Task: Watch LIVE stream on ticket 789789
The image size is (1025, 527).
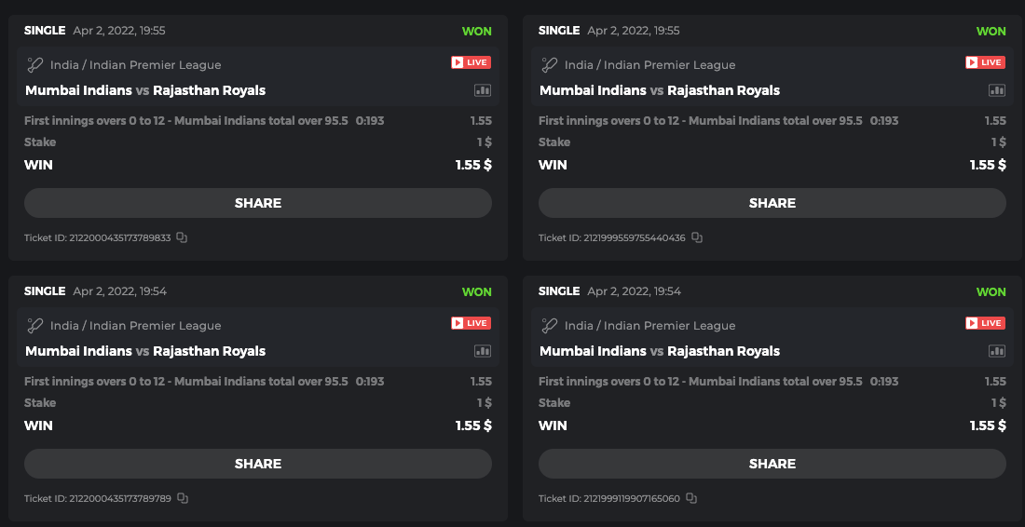Action: (471, 323)
